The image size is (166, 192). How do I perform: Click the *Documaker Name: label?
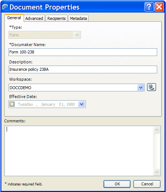pos(27,45)
